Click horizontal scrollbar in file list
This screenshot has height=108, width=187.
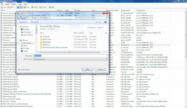70,52
